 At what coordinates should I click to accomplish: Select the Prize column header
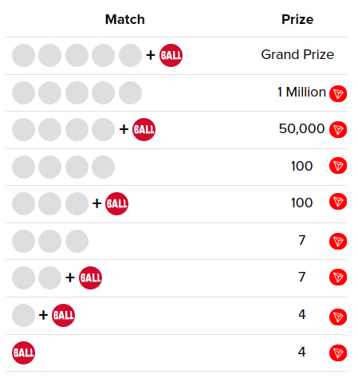(x=297, y=19)
